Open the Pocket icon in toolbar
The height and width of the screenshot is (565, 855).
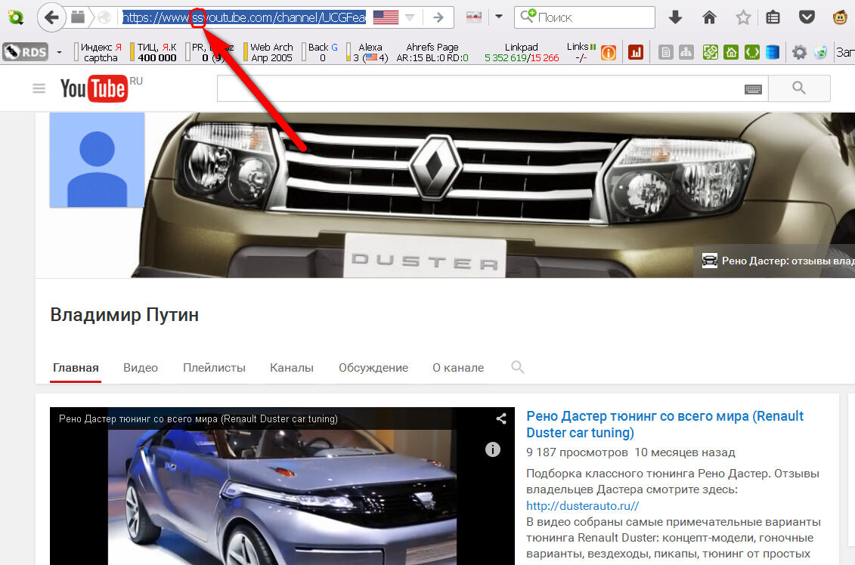[x=807, y=17]
